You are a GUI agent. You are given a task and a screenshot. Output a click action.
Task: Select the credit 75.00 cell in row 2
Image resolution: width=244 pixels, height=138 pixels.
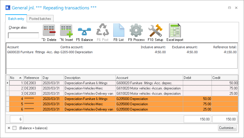225,88
